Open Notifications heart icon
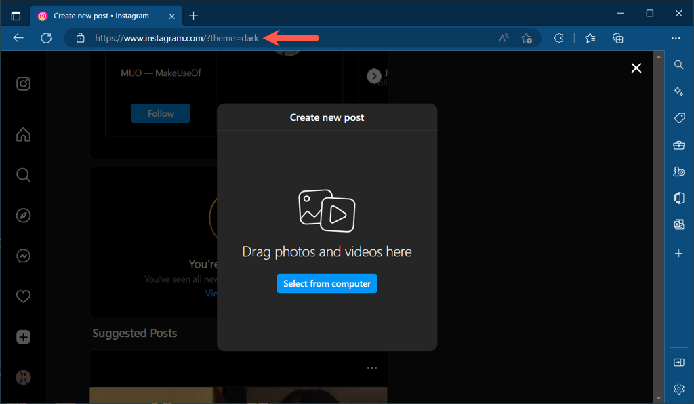This screenshot has height=404, width=694. coord(23,297)
